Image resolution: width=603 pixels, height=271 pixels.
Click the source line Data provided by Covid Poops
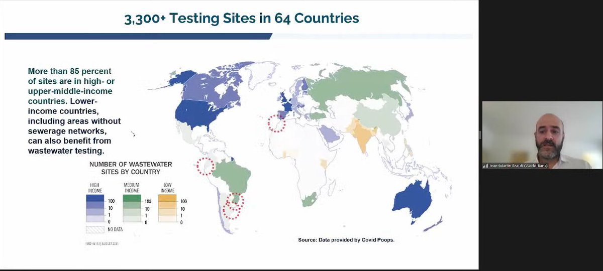[x=347, y=240]
